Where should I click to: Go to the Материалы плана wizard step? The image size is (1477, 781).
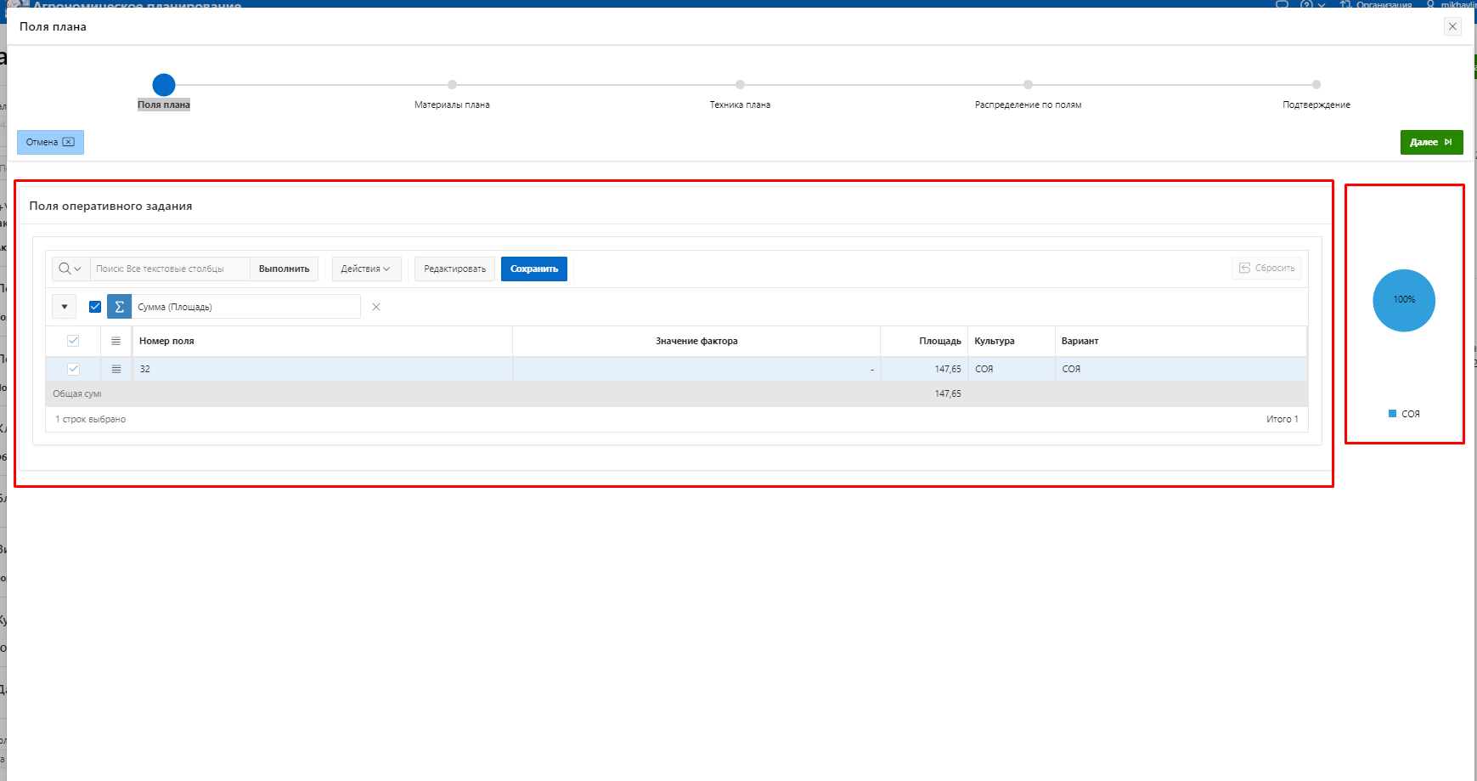[x=452, y=85]
